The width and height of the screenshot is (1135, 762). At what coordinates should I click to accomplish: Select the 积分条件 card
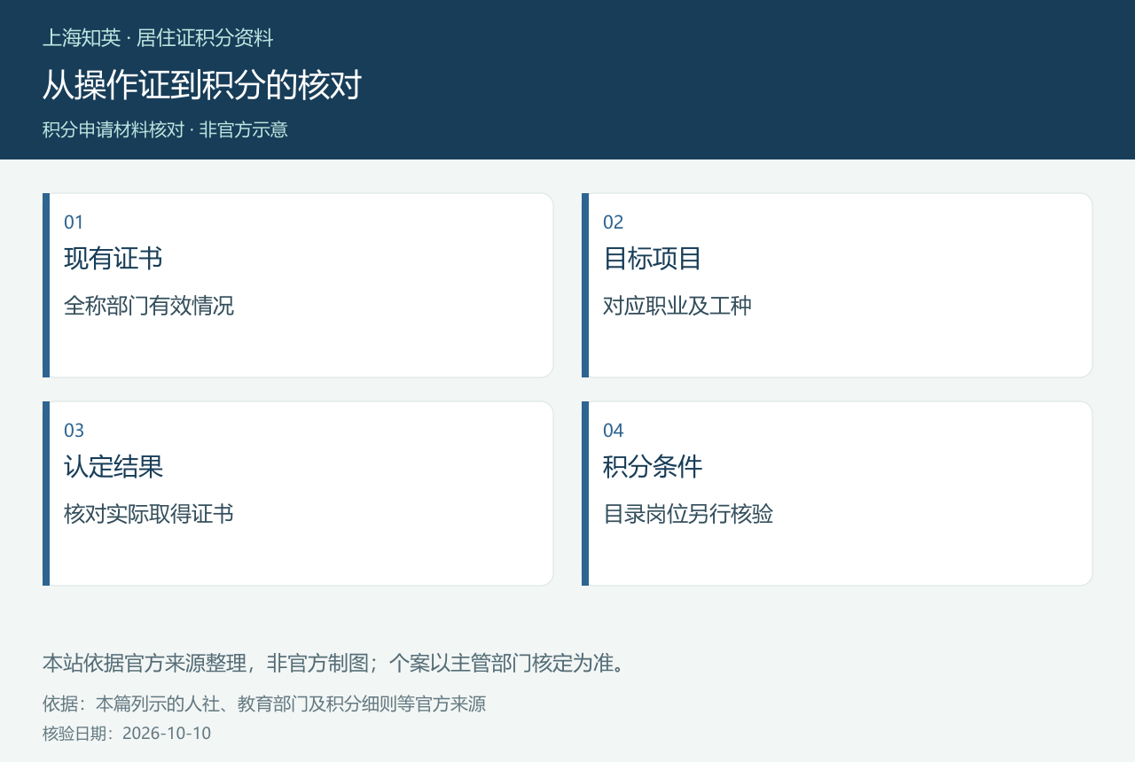(837, 494)
